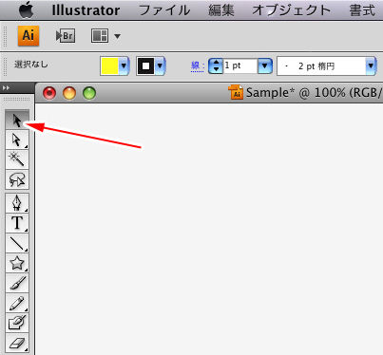Click the yellow fill color swatch
The height and width of the screenshot is (355, 383).
coord(109,66)
